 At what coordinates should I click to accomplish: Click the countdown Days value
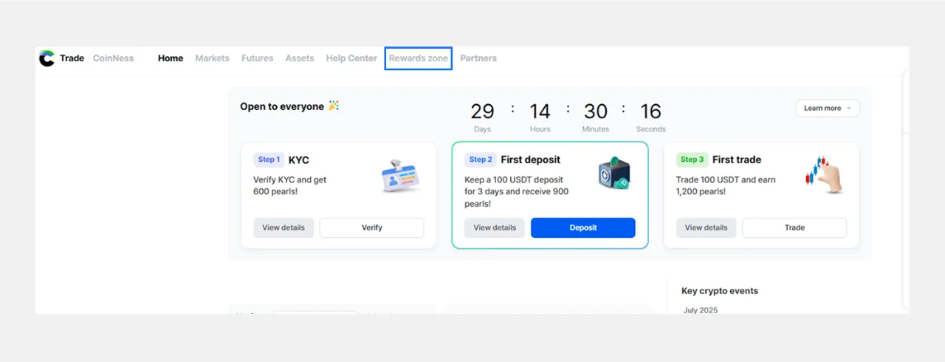[482, 112]
